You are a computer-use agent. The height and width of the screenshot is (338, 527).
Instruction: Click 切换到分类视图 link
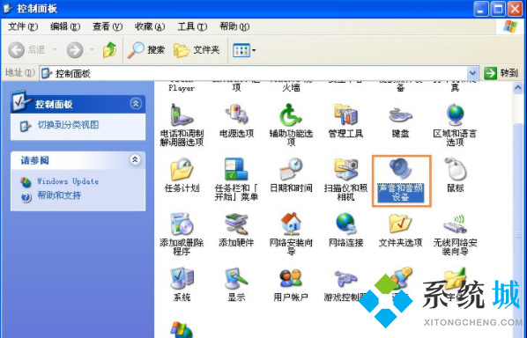pyautogui.click(x=68, y=125)
